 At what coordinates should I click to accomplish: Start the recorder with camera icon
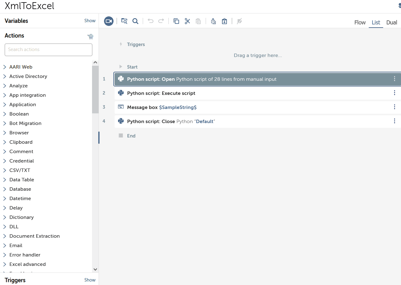coord(109,21)
